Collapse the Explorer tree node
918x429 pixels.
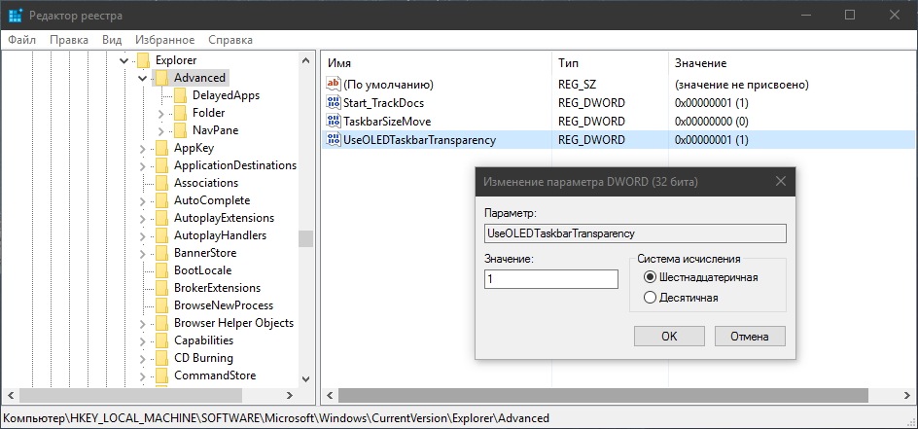click(124, 60)
